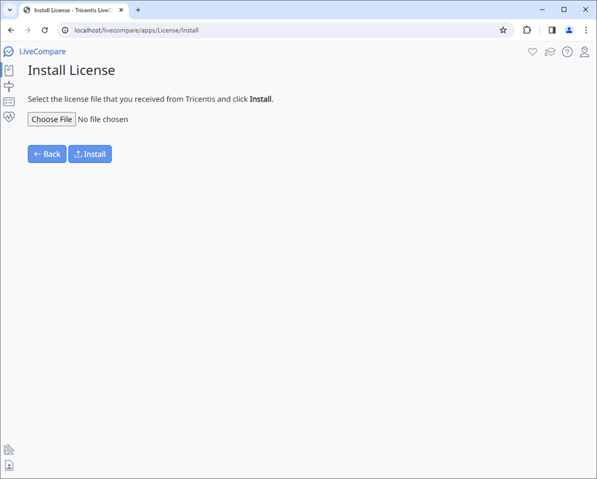The height and width of the screenshot is (479, 597).
Task: Open the Install License clipboard icon in sidebar
Action: coord(9,70)
